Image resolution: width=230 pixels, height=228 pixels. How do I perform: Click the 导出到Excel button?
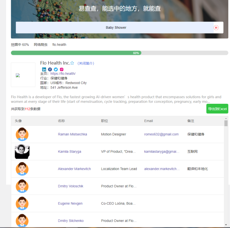[217, 109]
